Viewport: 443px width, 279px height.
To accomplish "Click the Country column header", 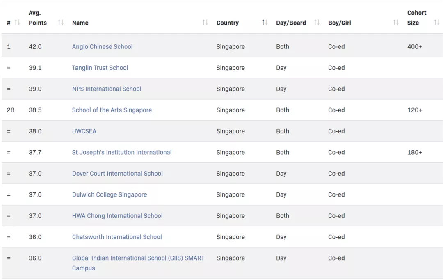I will point(227,23).
